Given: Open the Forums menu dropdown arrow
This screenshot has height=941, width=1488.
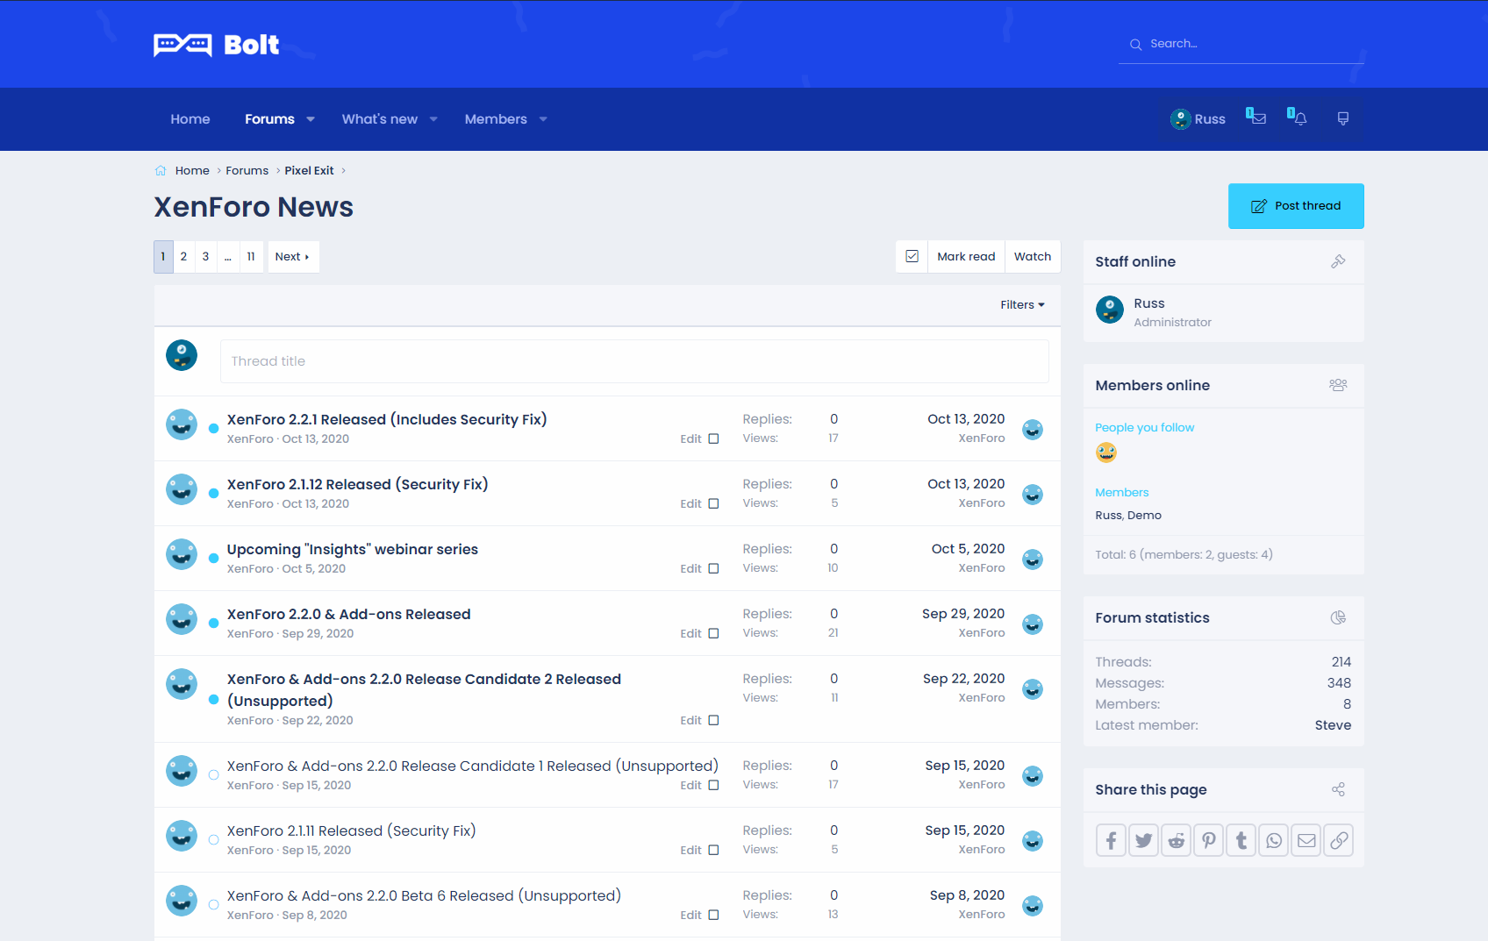Looking at the screenshot, I should [x=311, y=119].
